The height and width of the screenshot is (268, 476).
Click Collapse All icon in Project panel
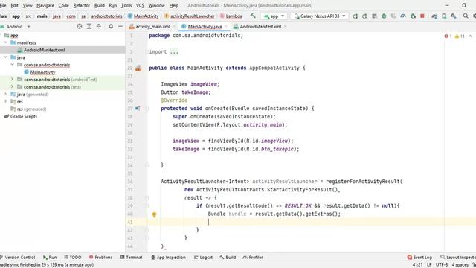pos(99,27)
